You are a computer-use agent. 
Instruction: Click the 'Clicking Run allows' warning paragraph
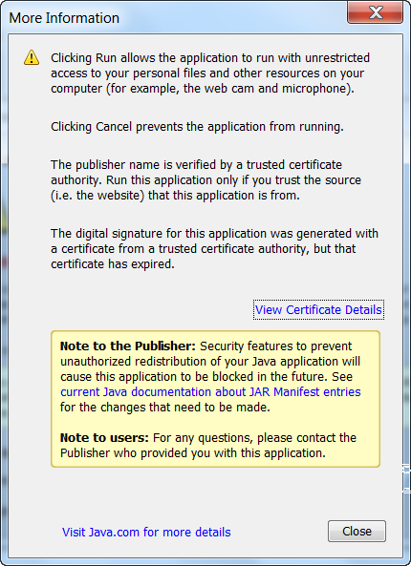[210, 73]
